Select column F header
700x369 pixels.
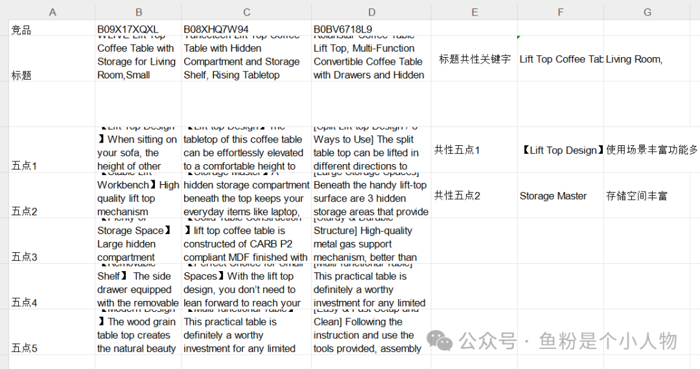561,12
